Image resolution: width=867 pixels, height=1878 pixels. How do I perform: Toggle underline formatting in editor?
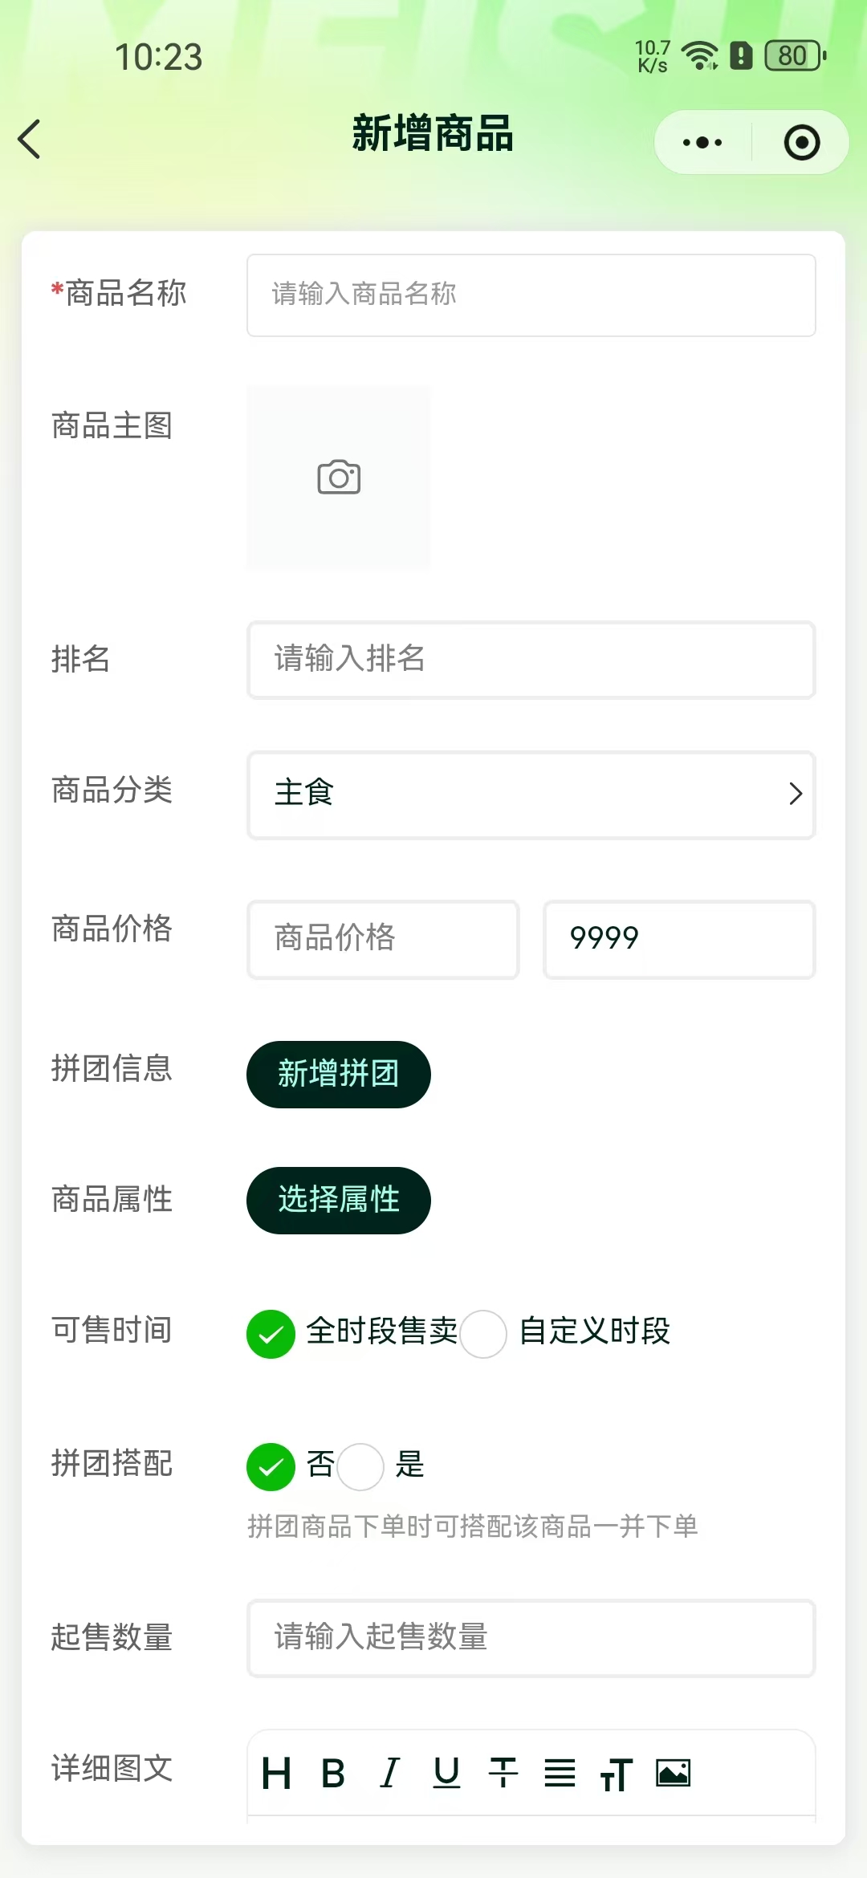(446, 1773)
